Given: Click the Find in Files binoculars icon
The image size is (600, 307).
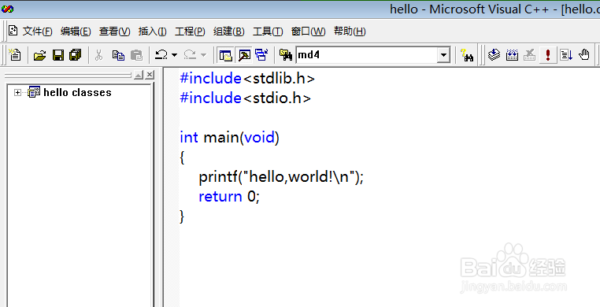Looking at the screenshot, I should pos(286,55).
